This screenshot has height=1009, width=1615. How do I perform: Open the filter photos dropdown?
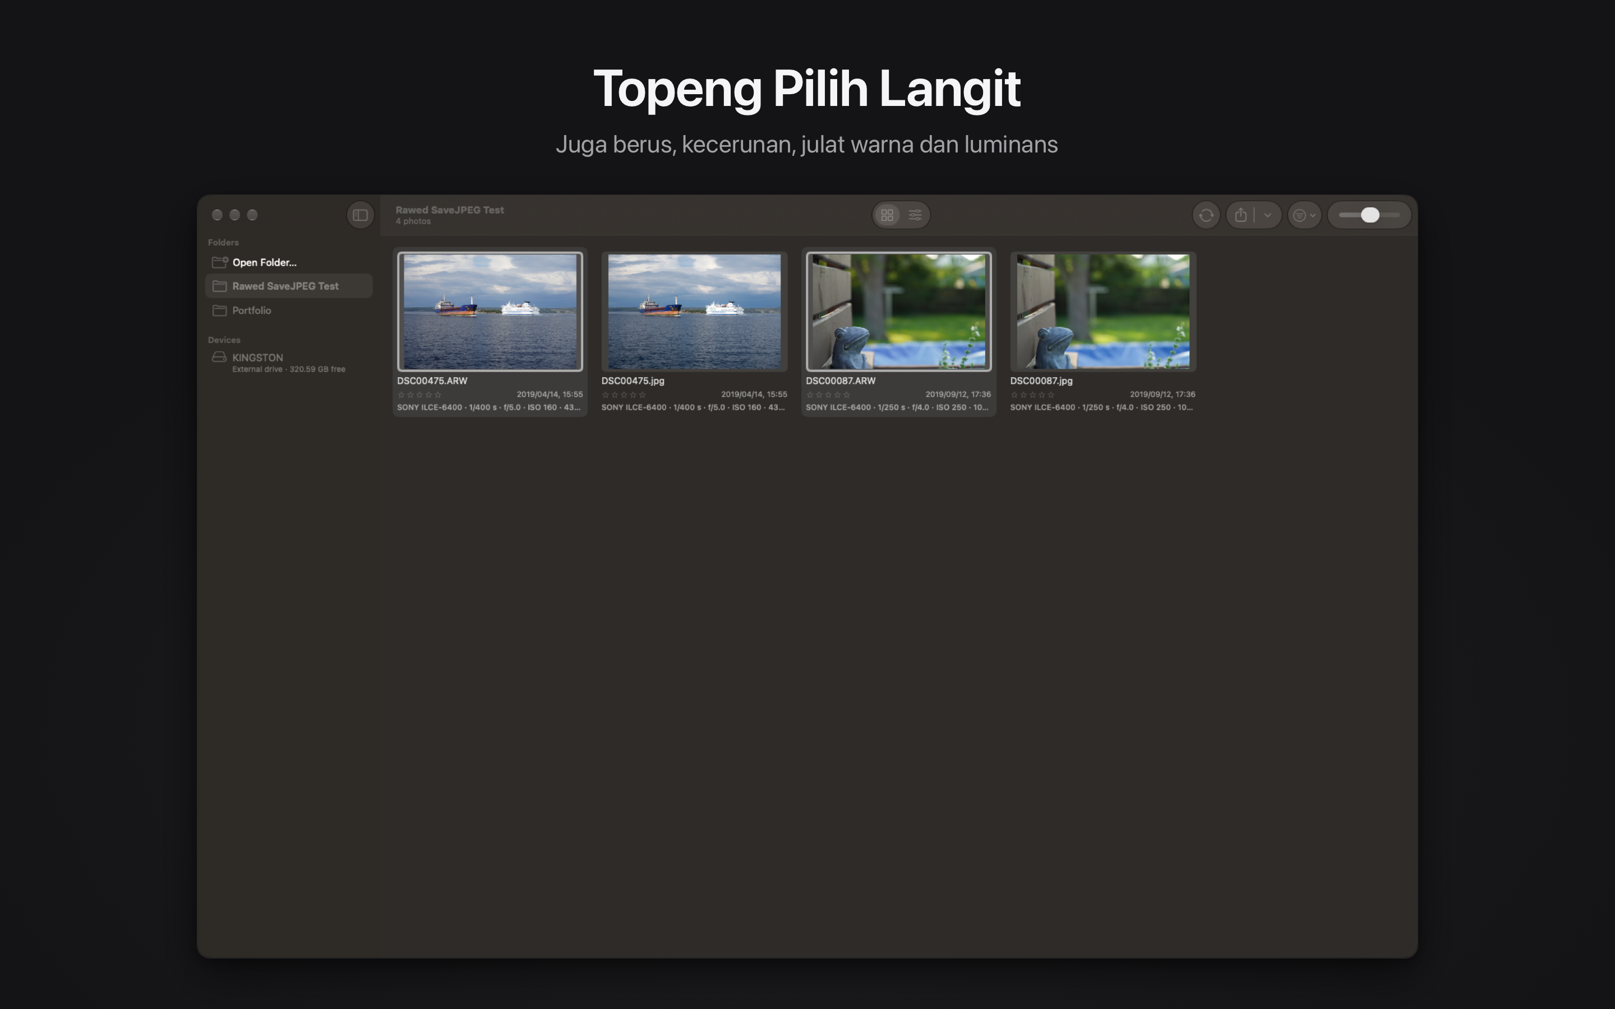(x=1304, y=215)
